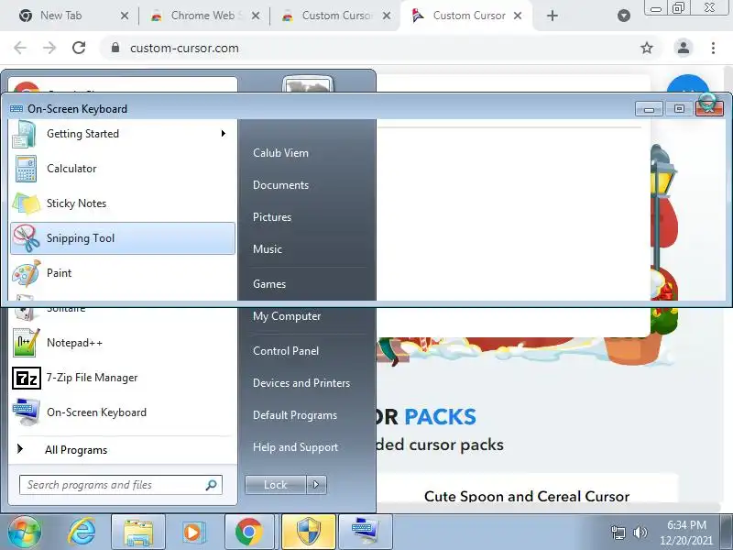The height and width of the screenshot is (550, 733).
Task: Click the Paint palette icon
Action: click(27, 273)
